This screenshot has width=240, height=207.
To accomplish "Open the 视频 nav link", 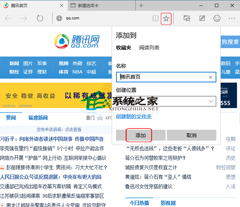I will coord(64,63).
